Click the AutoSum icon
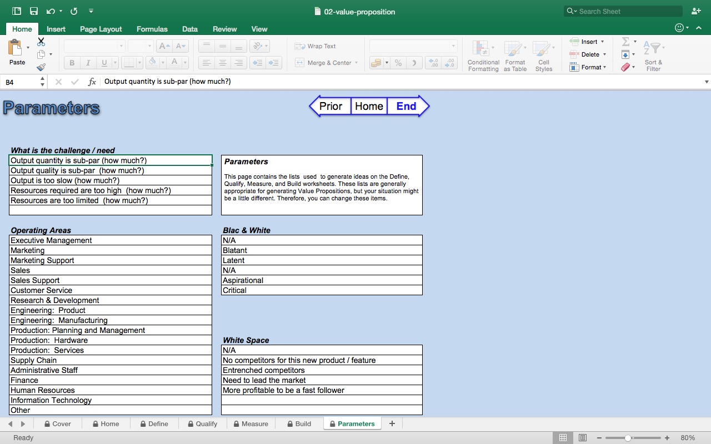The image size is (711, 444). click(627, 41)
